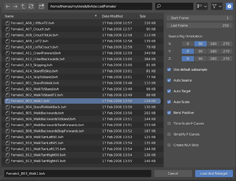Select Female1_A08_CrouchToLie.bvh file
This screenshot has width=236, height=181.
pos(83,35)
